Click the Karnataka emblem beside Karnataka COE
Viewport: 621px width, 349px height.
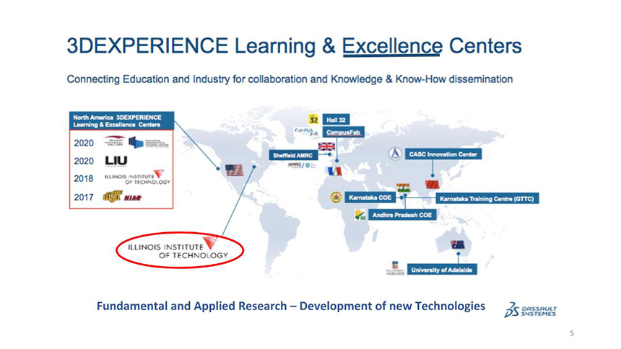(x=336, y=197)
